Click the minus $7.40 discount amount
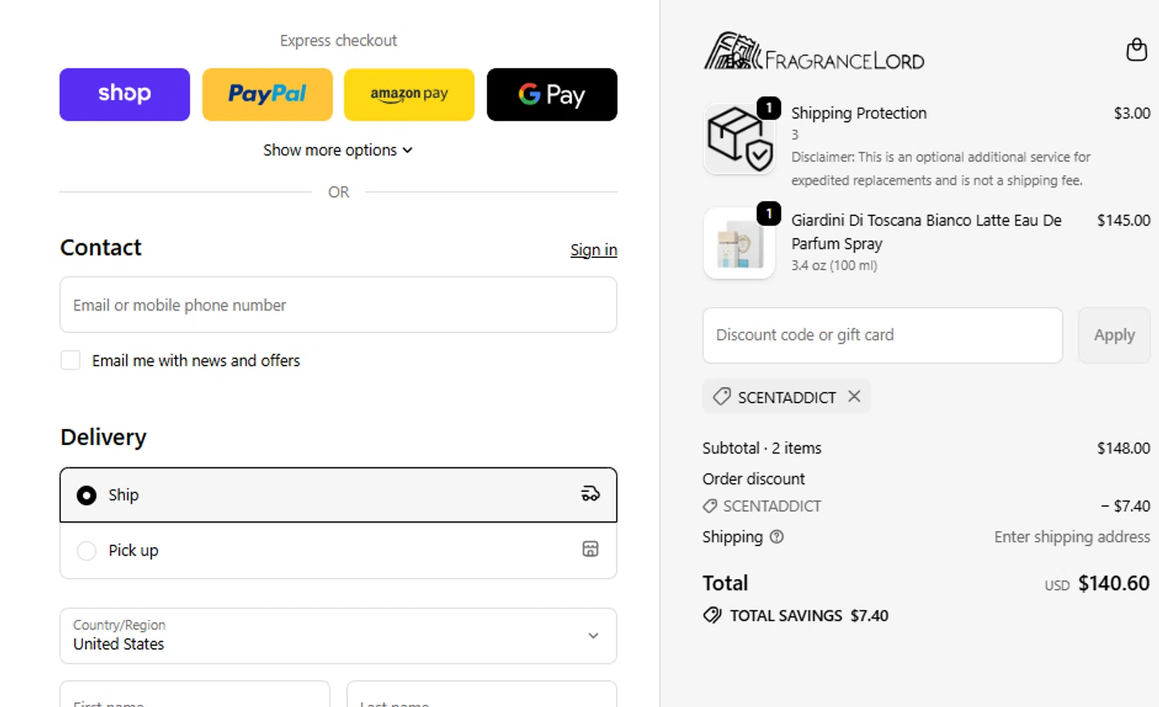The image size is (1159, 707). (1125, 506)
